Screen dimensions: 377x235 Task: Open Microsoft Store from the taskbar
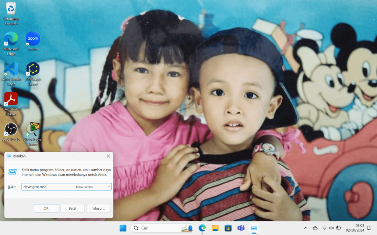pos(228,228)
